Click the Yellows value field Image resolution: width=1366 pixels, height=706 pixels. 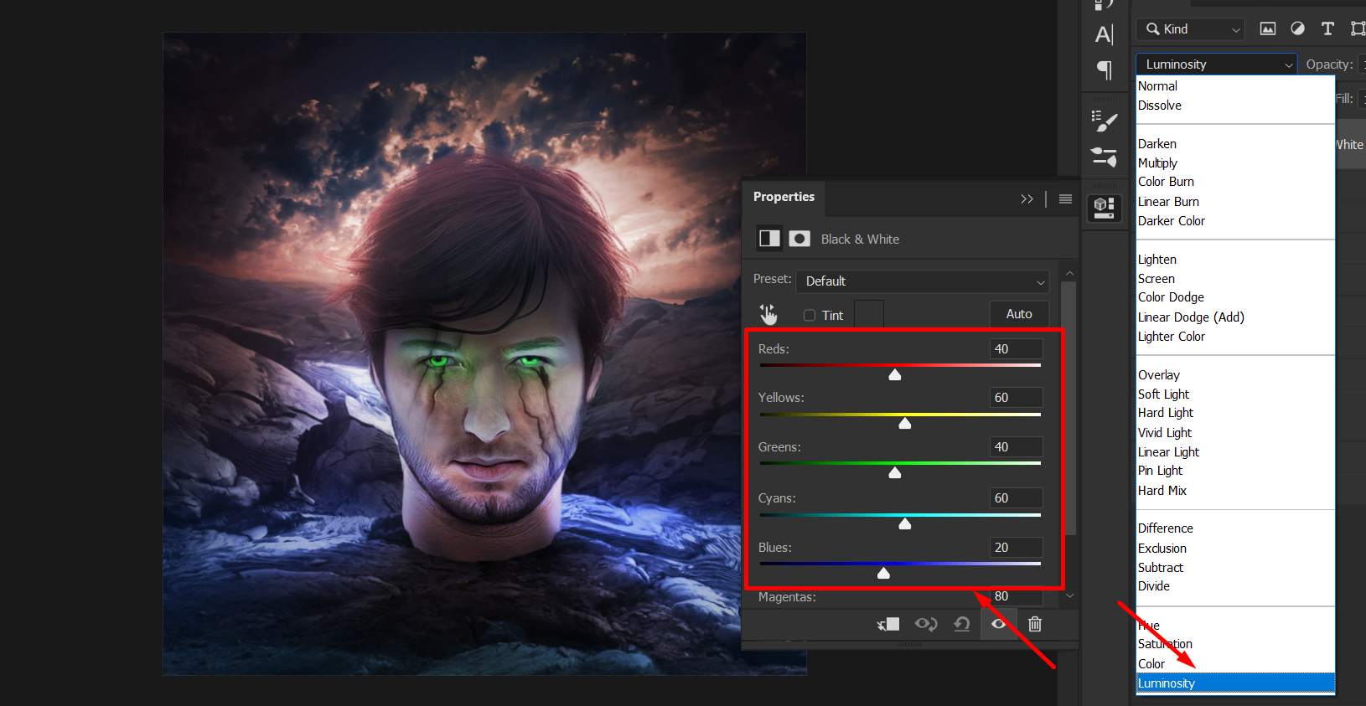pos(1017,398)
